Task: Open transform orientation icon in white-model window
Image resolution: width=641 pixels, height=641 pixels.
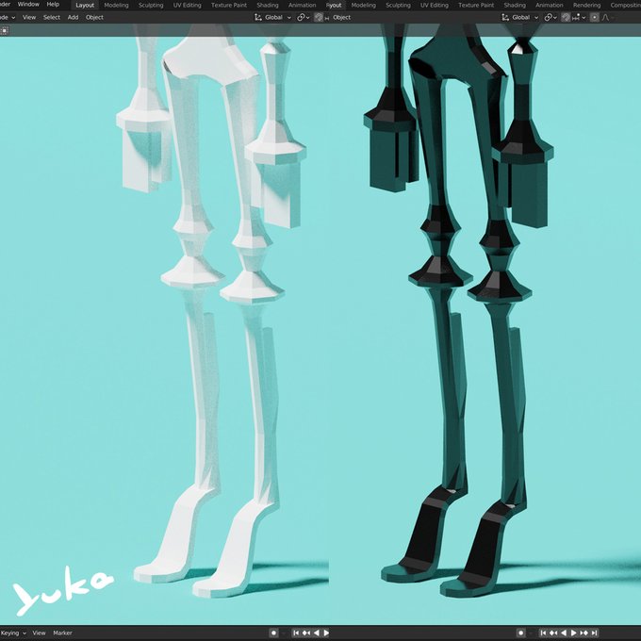Action: pos(258,17)
